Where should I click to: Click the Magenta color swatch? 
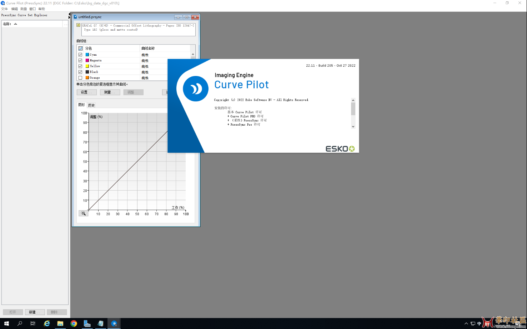coord(87,60)
